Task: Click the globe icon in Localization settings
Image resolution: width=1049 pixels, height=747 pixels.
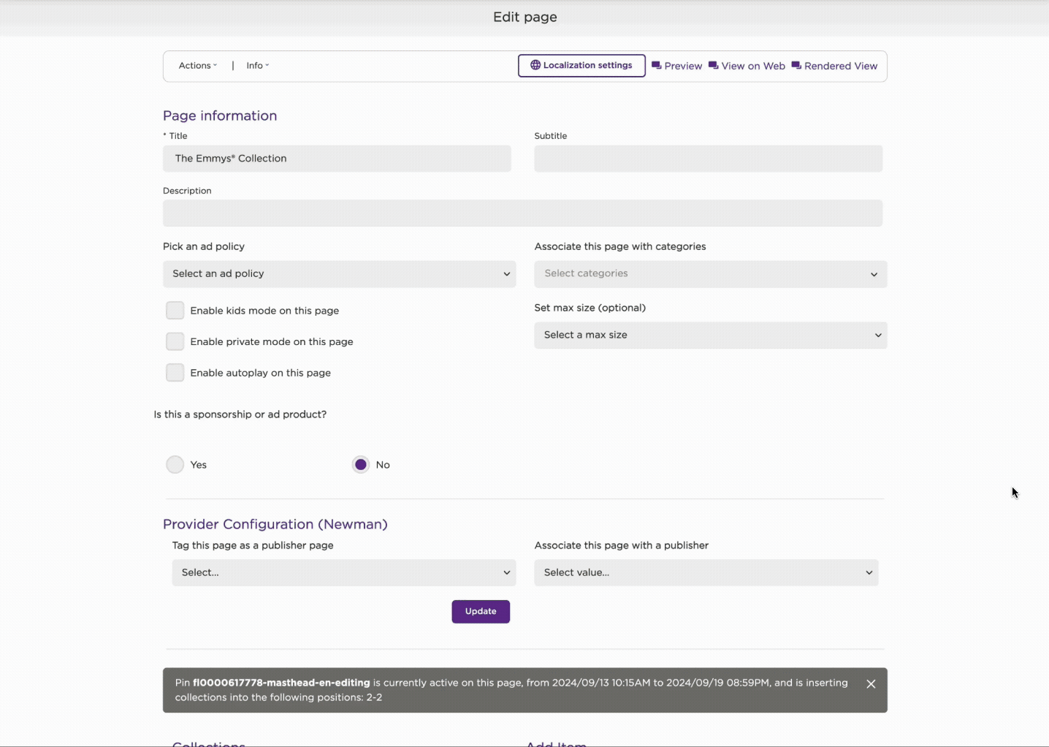Action: click(x=535, y=65)
